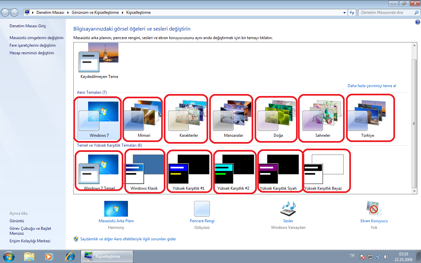Click the Sesler text link
This screenshot has height=263, width=421.
coord(288,221)
